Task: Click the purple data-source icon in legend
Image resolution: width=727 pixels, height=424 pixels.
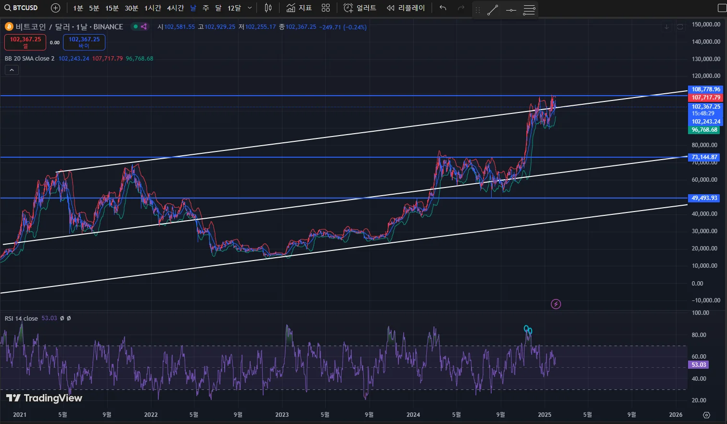Action: click(144, 26)
